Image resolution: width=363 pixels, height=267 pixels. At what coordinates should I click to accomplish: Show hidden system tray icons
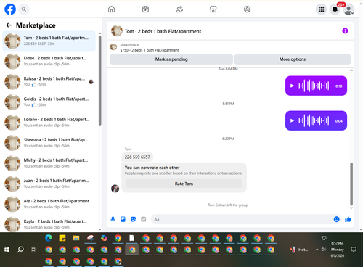[x=317, y=250]
